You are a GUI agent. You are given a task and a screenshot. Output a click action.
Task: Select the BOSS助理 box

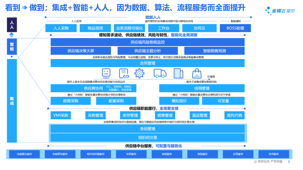point(235,28)
